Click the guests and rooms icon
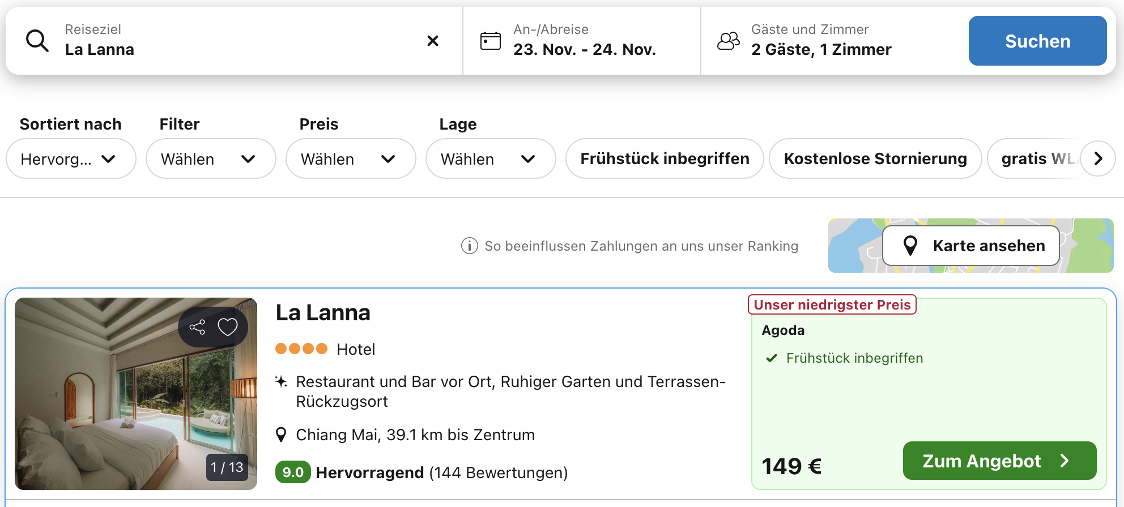This screenshot has width=1124, height=507. pyautogui.click(x=728, y=41)
